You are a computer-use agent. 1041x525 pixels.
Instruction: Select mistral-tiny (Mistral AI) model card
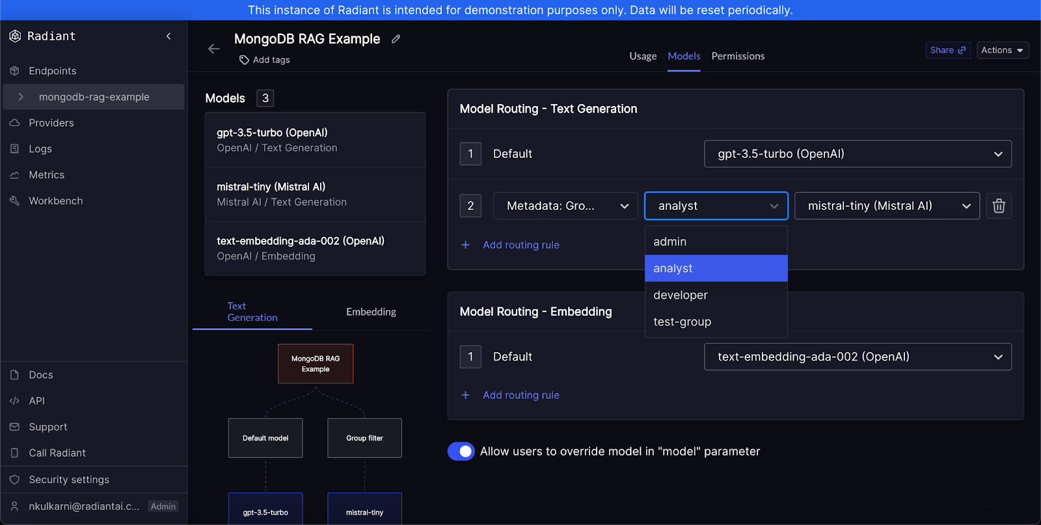(315, 194)
